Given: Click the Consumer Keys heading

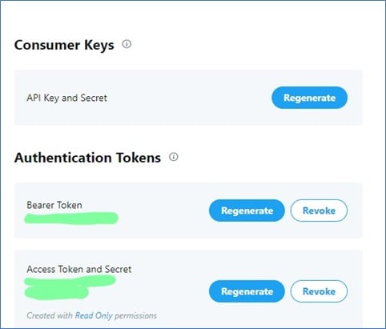Looking at the screenshot, I should [x=64, y=45].
